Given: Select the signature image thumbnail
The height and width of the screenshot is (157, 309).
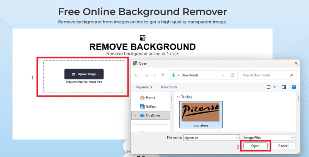Looking at the screenshot, I should click(x=200, y=112).
